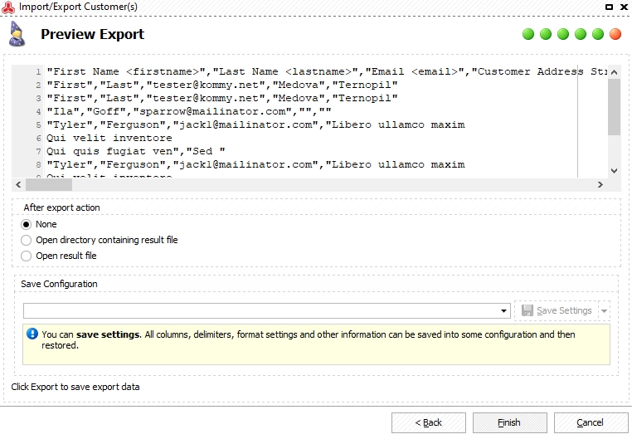Click the preview scroll right arrow
The height and width of the screenshot is (439, 632).
point(600,184)
